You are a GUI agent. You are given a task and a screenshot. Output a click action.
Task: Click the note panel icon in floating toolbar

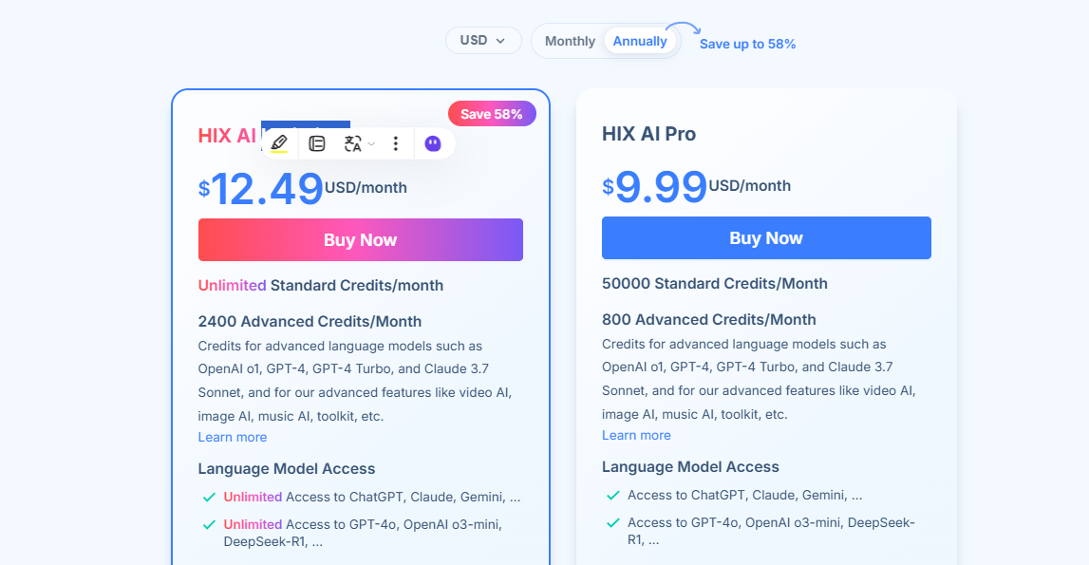[x=317, y=143]
